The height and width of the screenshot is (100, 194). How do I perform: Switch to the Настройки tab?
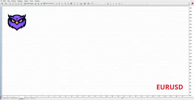6,98
